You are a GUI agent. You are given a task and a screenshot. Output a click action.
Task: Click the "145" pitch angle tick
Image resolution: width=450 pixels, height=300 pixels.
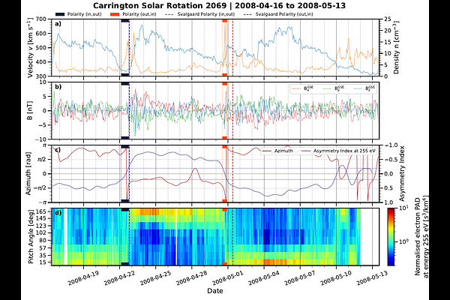43,219
